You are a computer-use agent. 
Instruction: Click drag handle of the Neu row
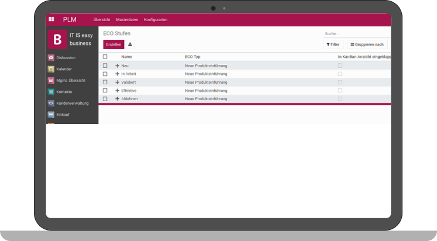tap(117, 66)
